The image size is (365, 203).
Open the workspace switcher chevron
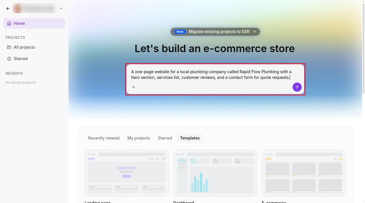[61, 9]
